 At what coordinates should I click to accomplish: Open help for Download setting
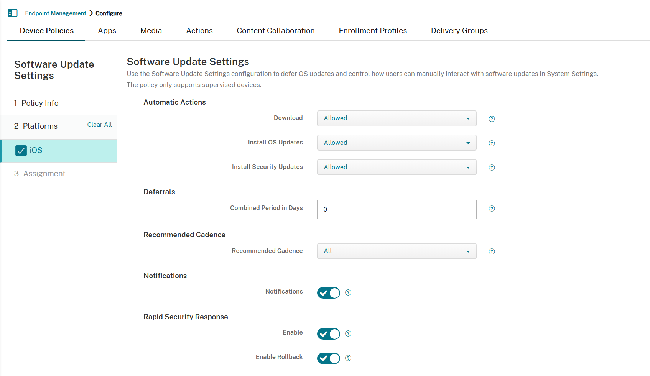(x=492, y=119)
